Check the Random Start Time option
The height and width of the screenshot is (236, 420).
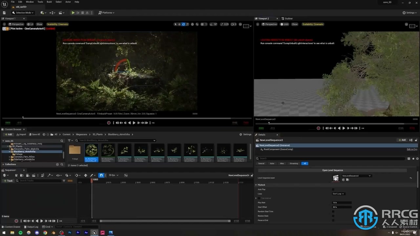[333, 211]
